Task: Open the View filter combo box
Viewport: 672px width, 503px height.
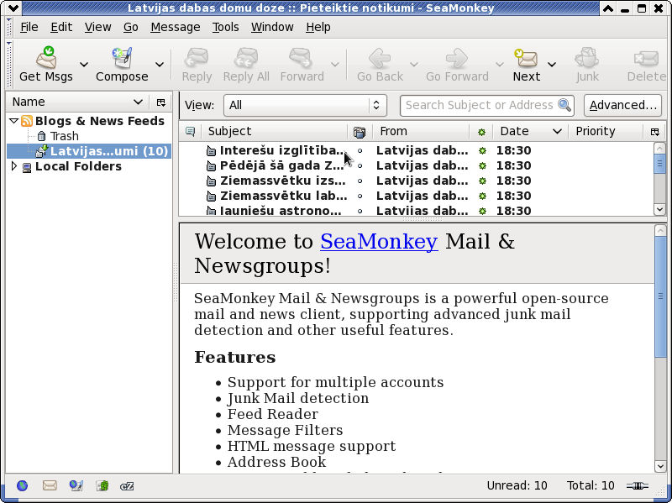Action: (x=305, y=105)
